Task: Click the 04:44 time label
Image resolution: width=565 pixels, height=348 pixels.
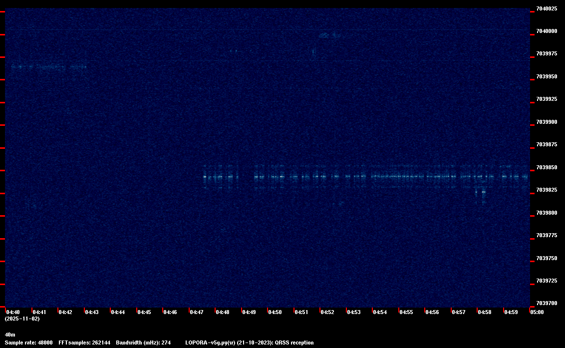Action: pos(118,312)
